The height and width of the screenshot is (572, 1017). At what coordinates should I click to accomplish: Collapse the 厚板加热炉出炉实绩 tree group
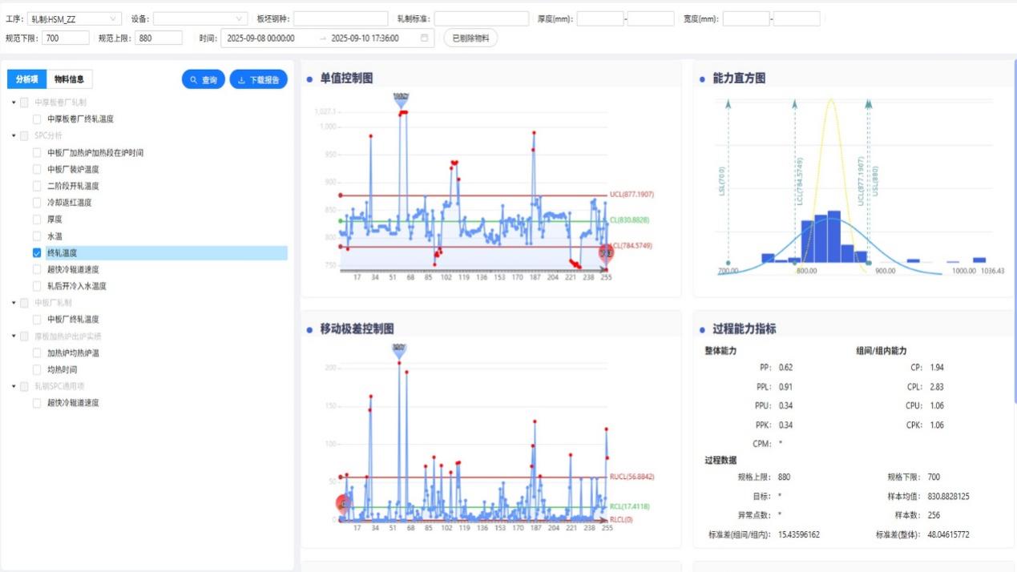pos(14,336)
